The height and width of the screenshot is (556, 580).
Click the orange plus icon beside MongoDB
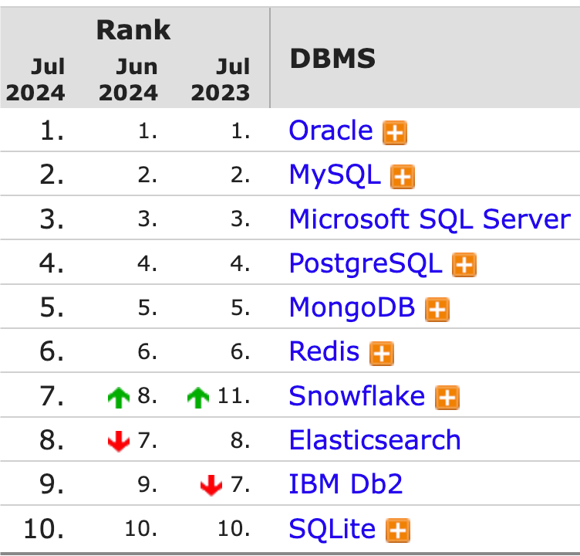437,310
